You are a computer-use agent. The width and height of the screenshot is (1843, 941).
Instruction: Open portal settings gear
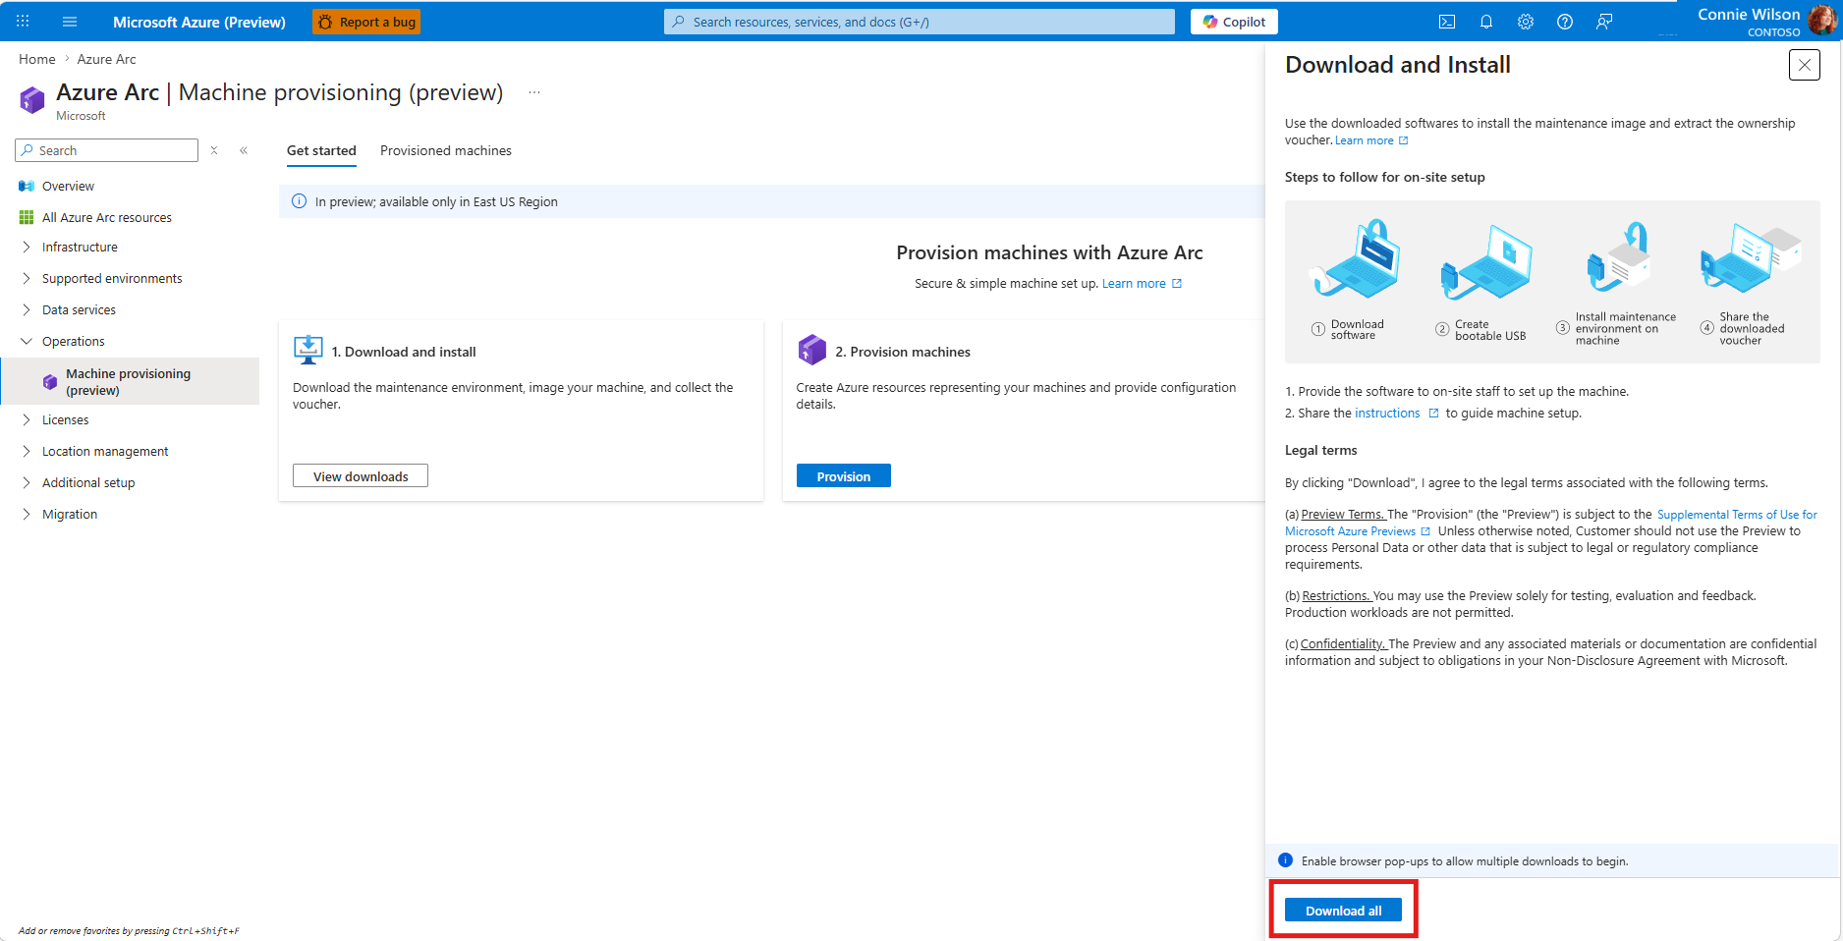click(x=1526, y=22)
